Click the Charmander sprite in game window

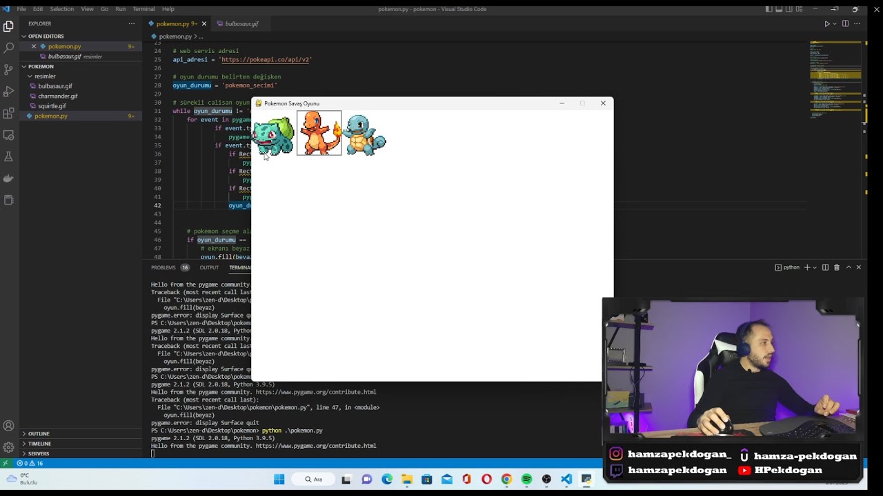[319, 133]
